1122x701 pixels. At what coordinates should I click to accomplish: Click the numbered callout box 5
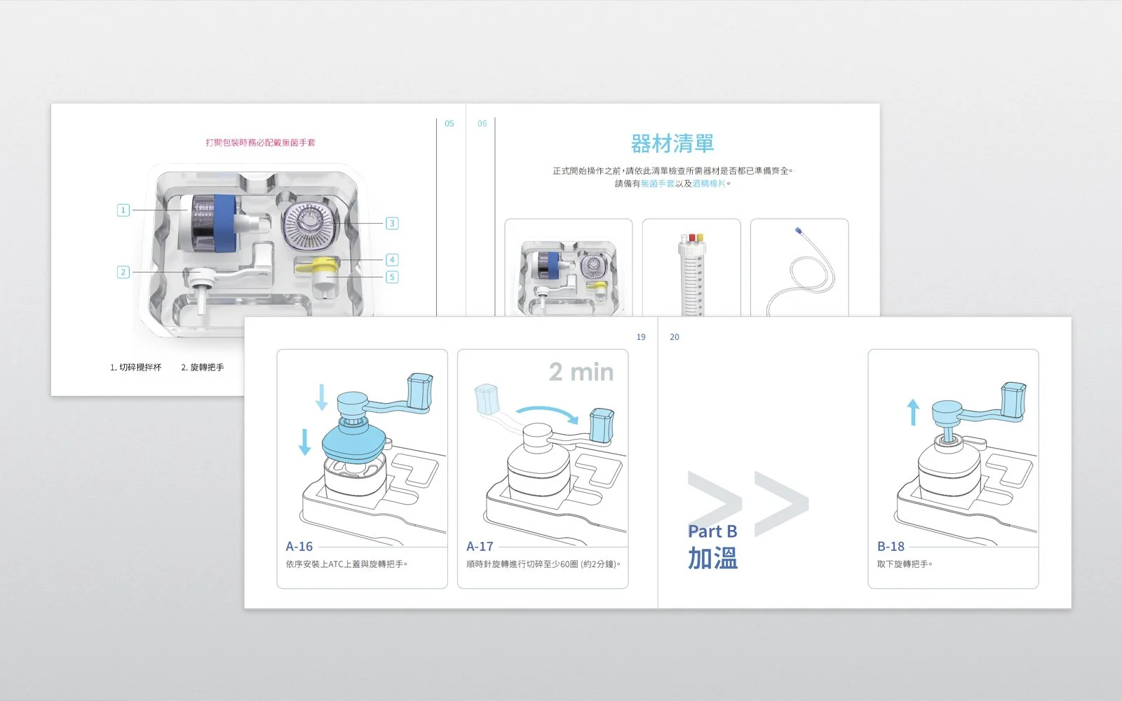click(x=392, y=277)
